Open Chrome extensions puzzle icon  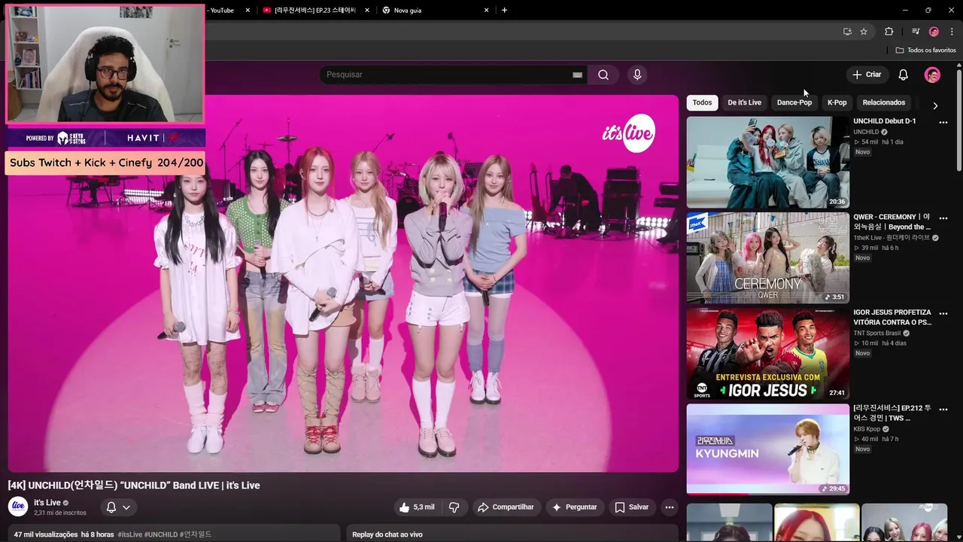[x=889, y=32]
